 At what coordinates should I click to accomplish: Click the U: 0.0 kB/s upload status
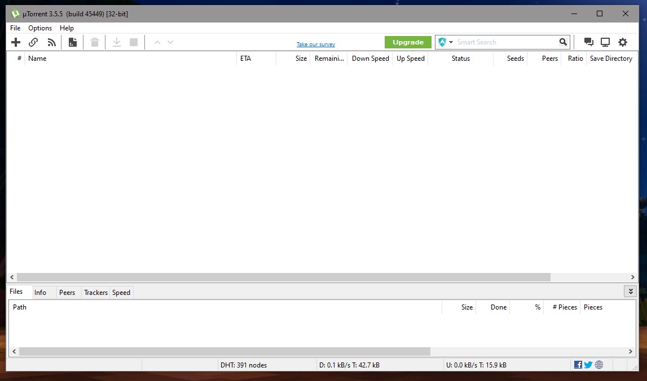coord(476,365)
